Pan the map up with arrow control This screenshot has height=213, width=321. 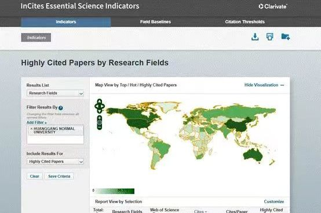100,101
